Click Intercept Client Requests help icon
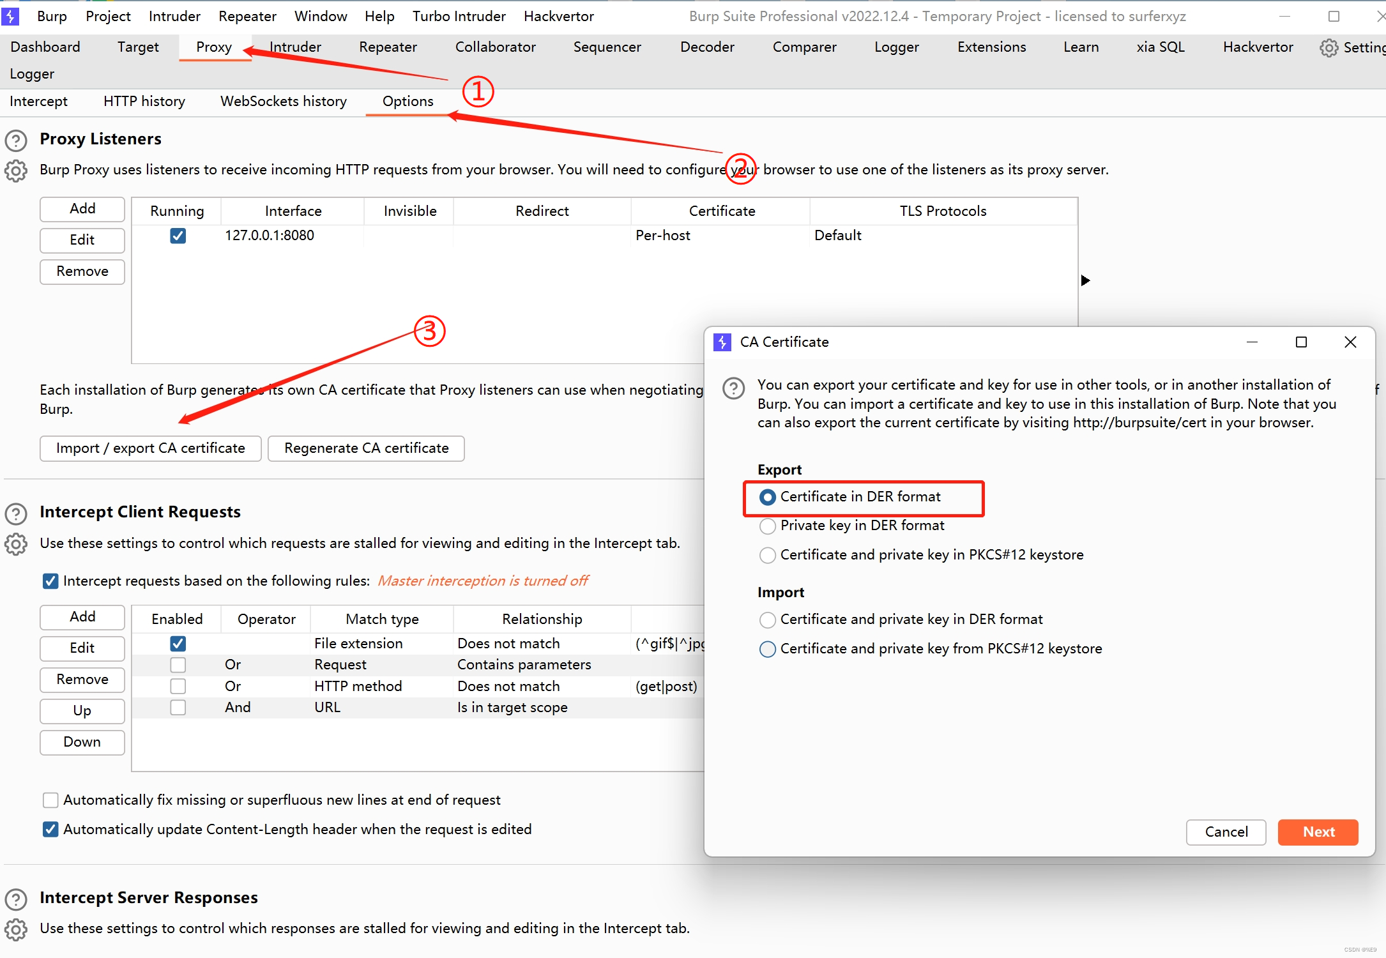 [16, 513]
